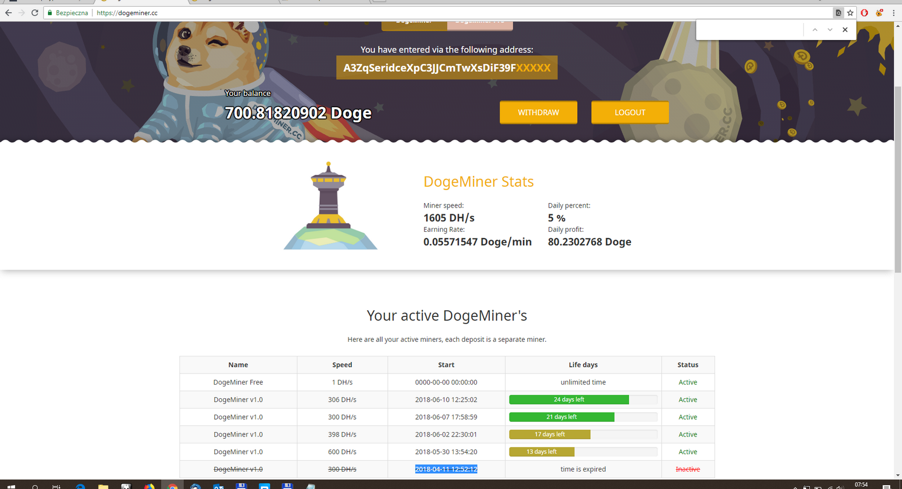Click the green secure padlock icon
Image resolution: width=902 pixels, height=489 pixels.
coord(50,13)
